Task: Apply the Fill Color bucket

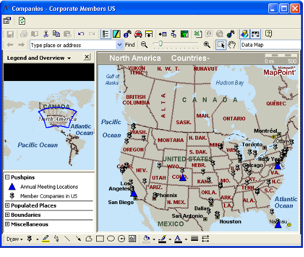Action: pos(147,239)
